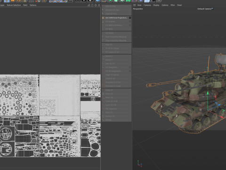
Task: Open the Texture Selection menu
Action: click(14, 5)
